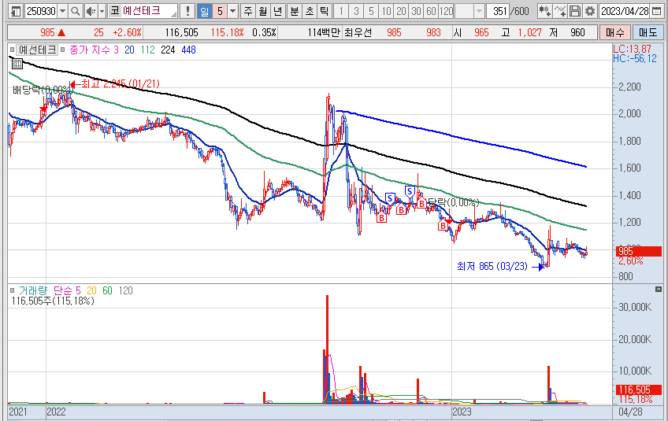
Task: Select the 10 interval button
Action: pyautogui.click(x=386, y=11)
